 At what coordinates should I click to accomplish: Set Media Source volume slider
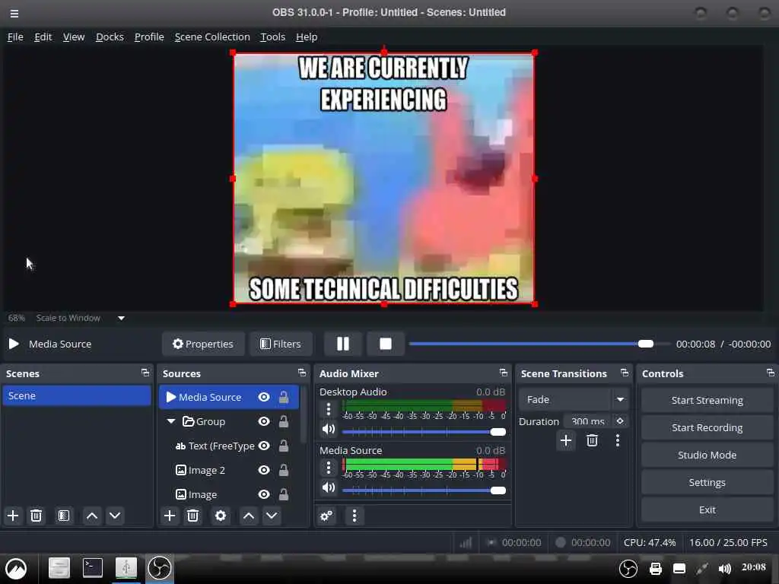(x=424, y=490)
